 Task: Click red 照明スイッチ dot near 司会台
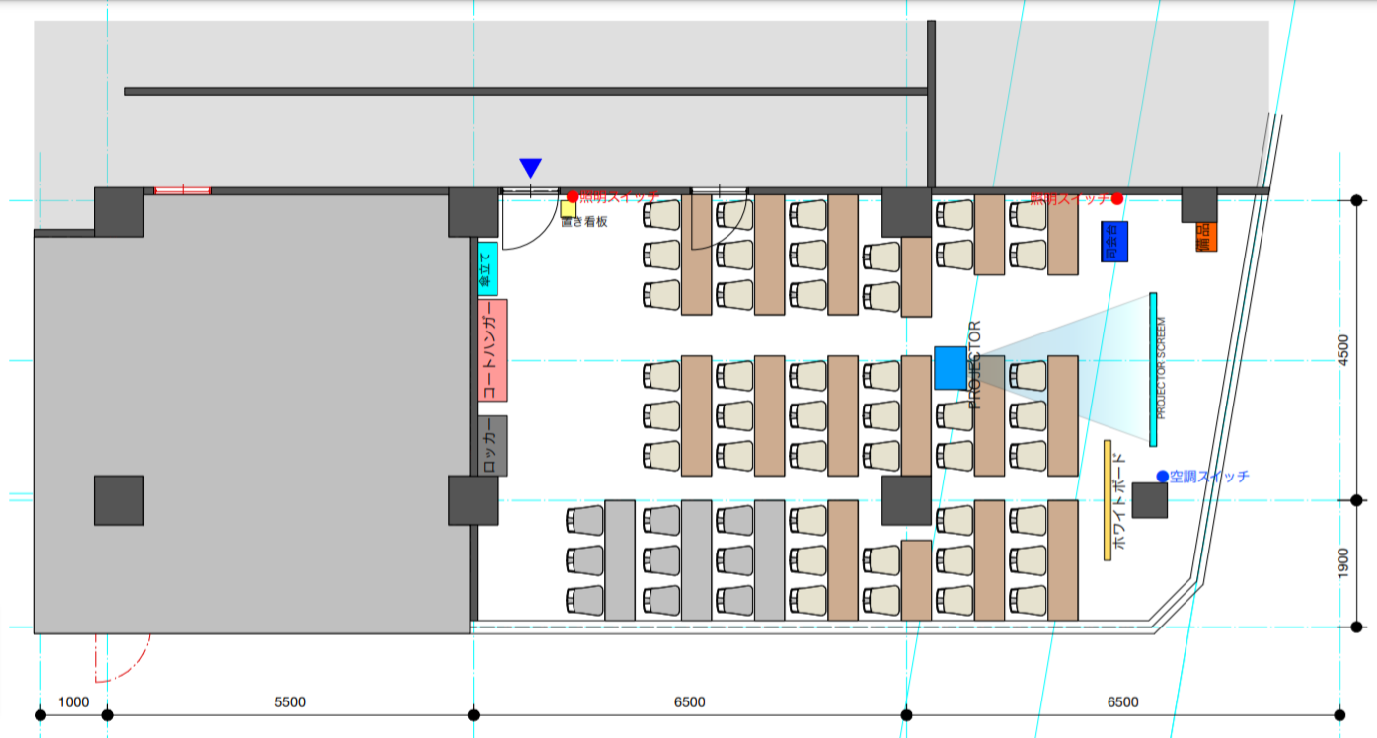(x=1117, y=199)
